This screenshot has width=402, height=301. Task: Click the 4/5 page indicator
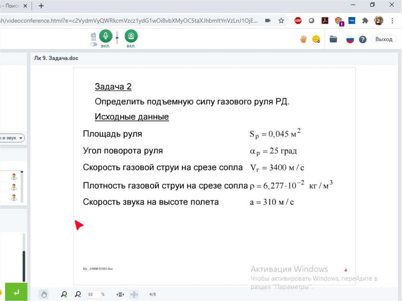[153, 294]
